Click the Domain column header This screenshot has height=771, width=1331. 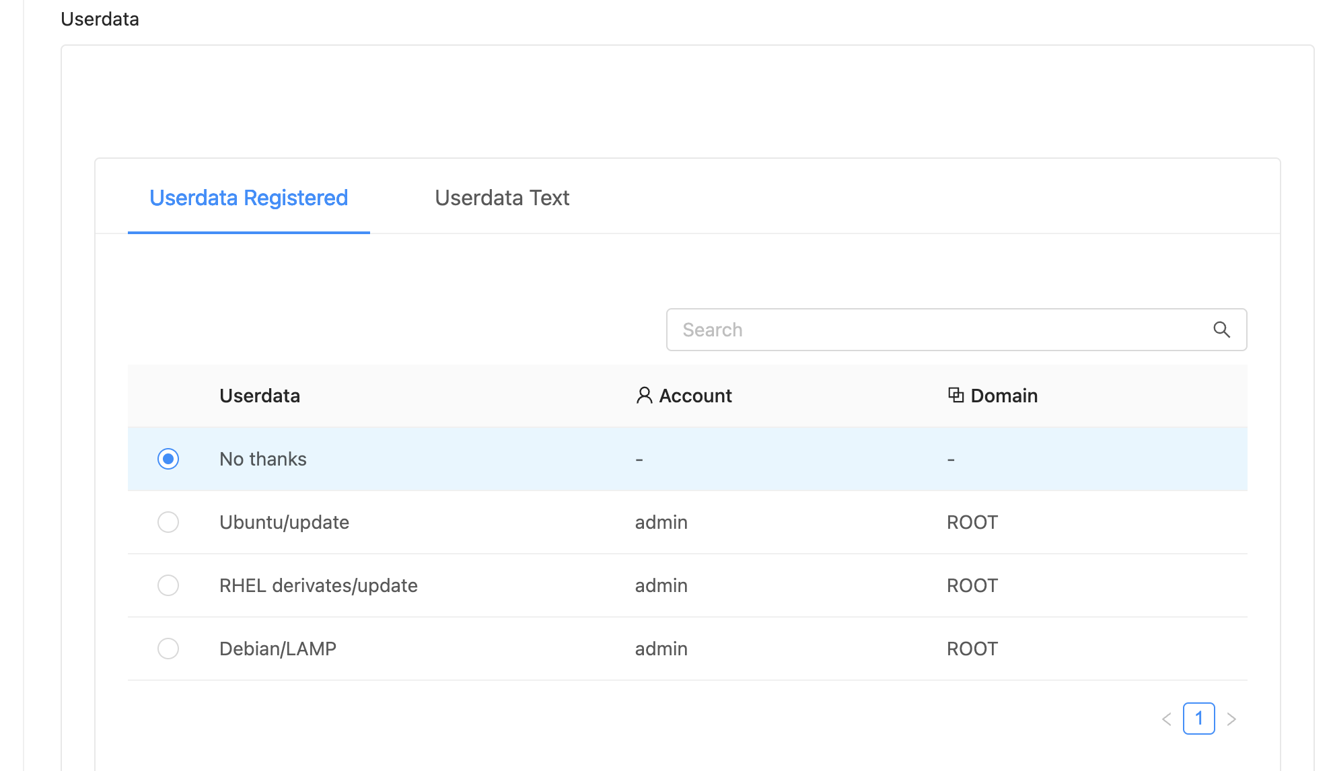pyautogui.click(x=1004, y=396)
